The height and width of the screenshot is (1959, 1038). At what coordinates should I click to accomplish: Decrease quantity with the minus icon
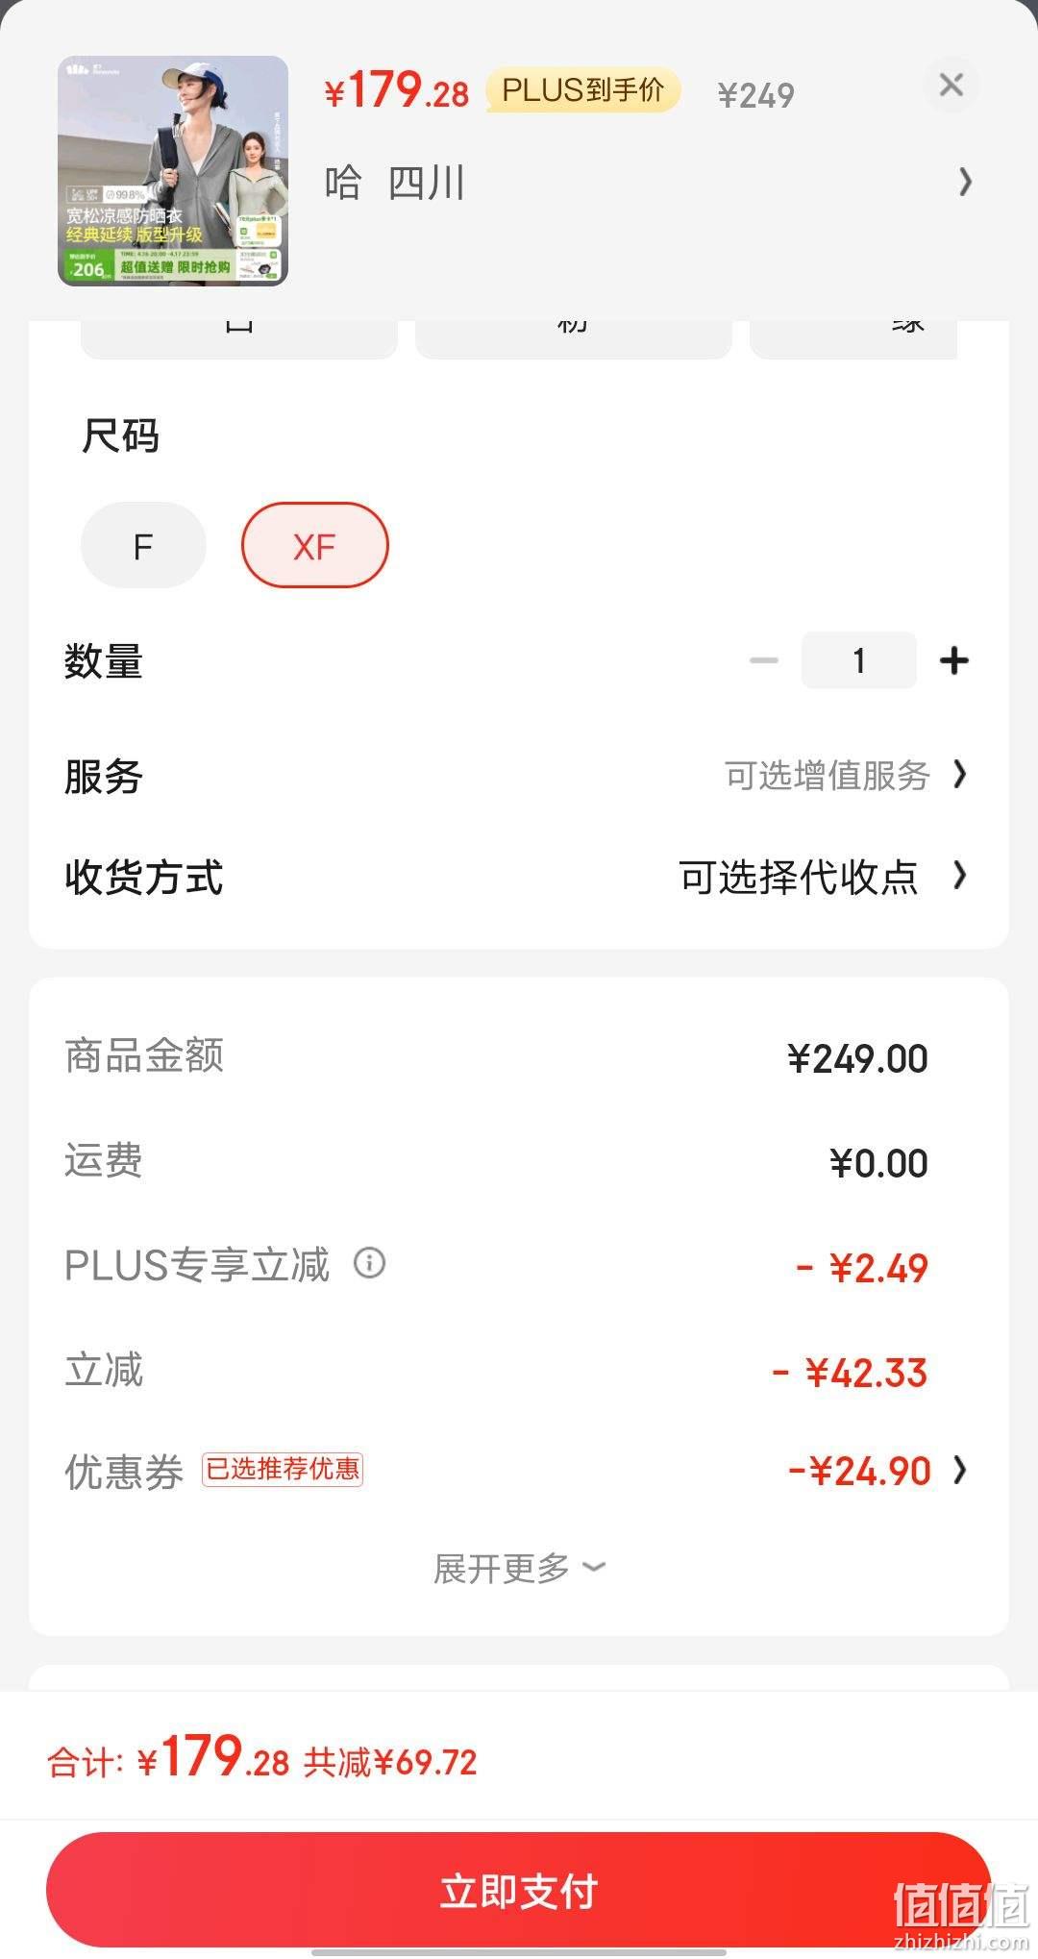click(764, 660)
